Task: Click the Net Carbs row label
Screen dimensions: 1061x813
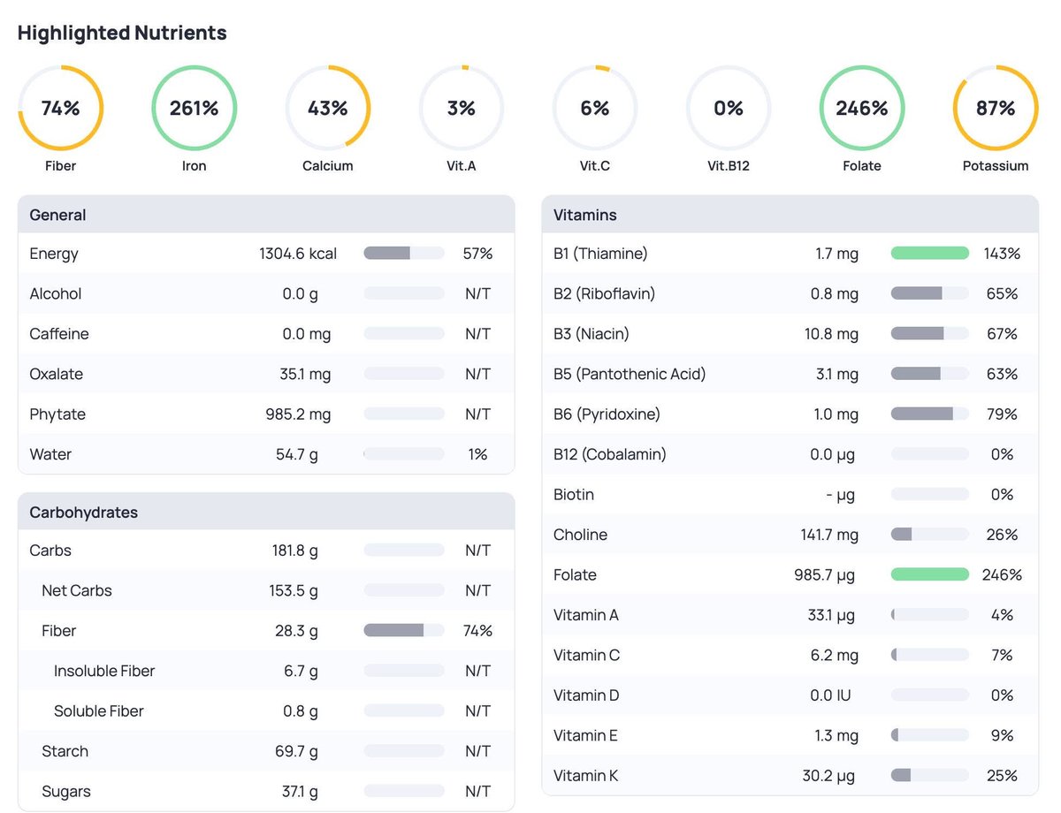Action: 77,590
